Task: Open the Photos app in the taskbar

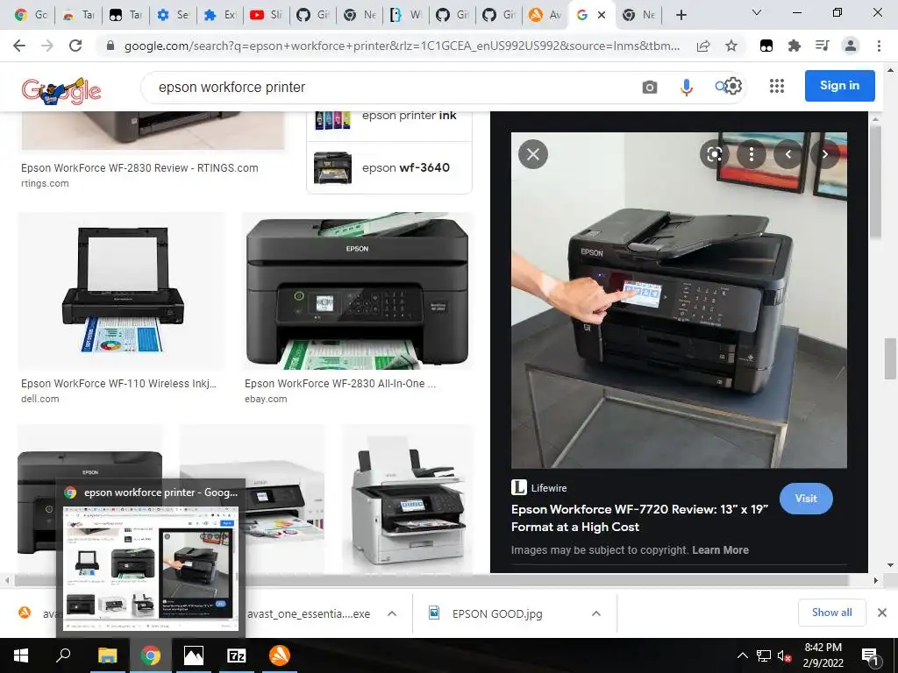Action: tap(194, 655)
